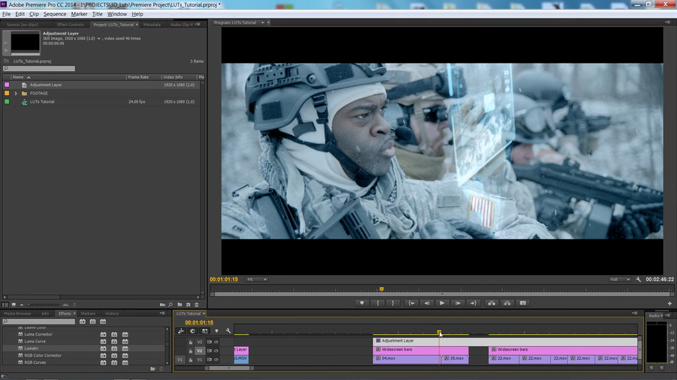
Task: Delete selected item with Project trash icon
Action: click(197, 305)
